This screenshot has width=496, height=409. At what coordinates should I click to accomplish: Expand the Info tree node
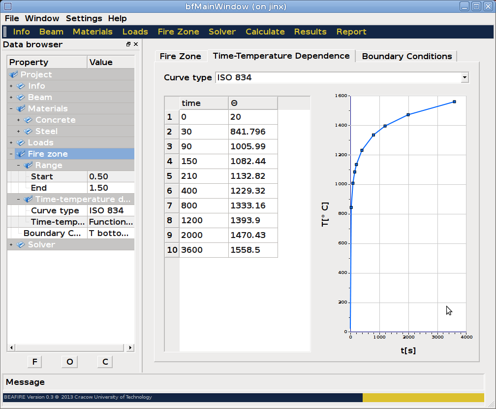(11, 86)
